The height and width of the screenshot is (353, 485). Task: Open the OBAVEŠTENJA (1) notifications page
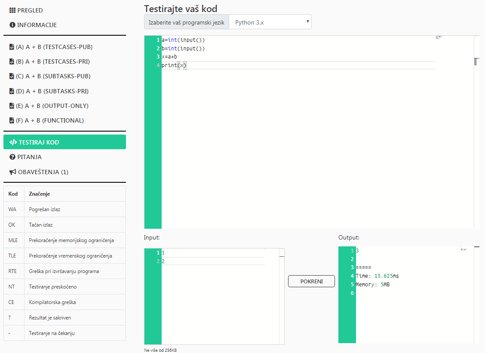click(43, 172)
